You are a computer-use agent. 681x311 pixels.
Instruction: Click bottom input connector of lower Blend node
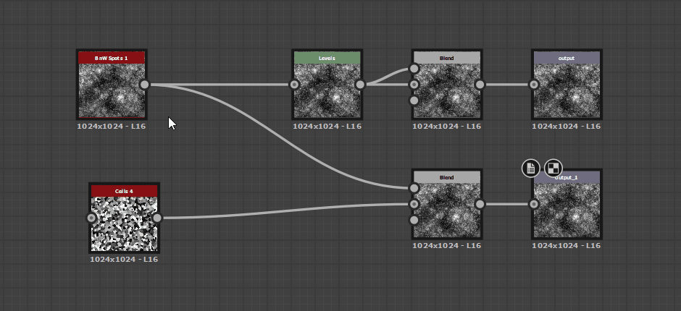pos(414,220)
